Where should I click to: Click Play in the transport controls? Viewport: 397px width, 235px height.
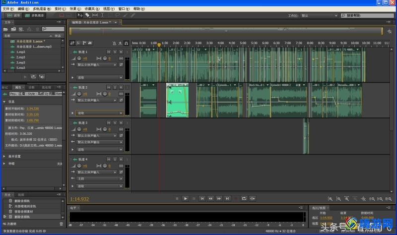pos(185,199)
